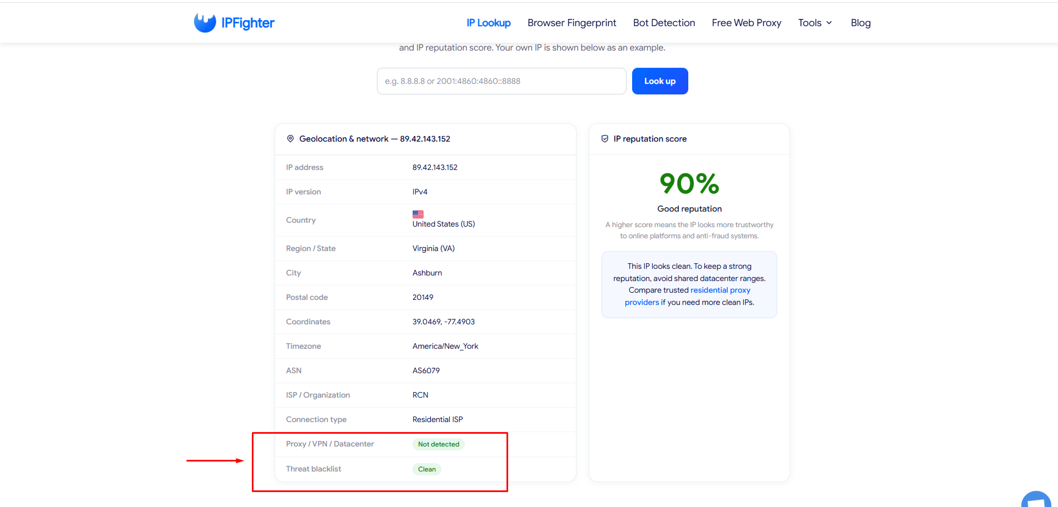1058x507 pixels.
Task: Click the Good reputation label
Action: [x=689, y=209]
